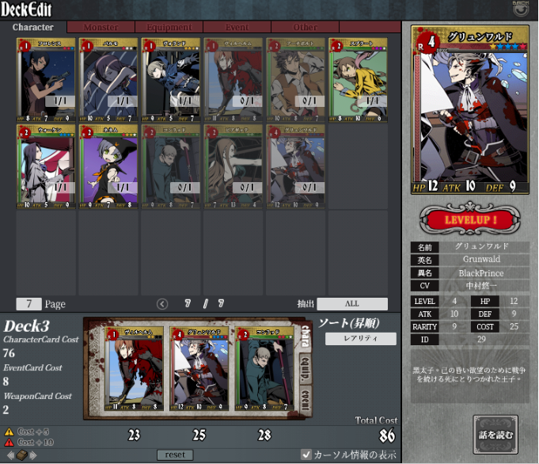
Task: Select the event side tab on deck tray
Action: point(306,400)
